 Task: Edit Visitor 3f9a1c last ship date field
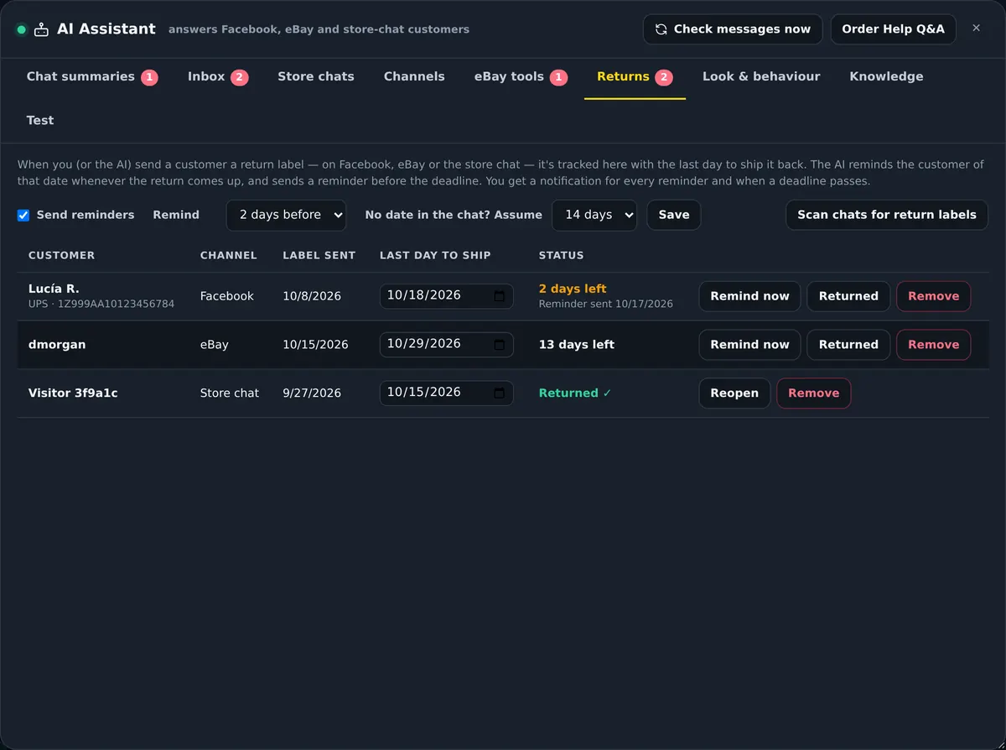point(446,393)
